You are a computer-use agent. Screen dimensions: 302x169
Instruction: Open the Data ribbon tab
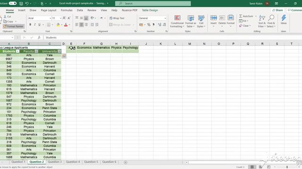(80, 10)
